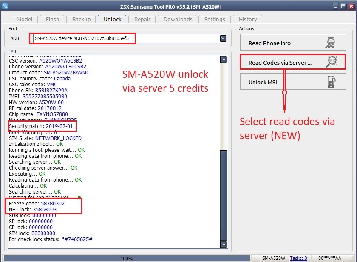
Task: Click the Z3X app icon in title bar
Action: (x=5, y=6)
